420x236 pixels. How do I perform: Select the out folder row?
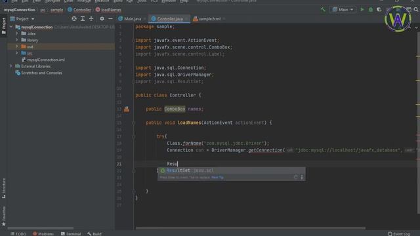tap(61, 47)
